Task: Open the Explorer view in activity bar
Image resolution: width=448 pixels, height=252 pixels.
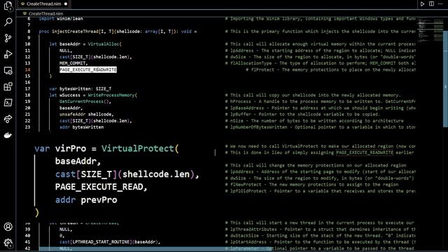Action: [8, 6]
